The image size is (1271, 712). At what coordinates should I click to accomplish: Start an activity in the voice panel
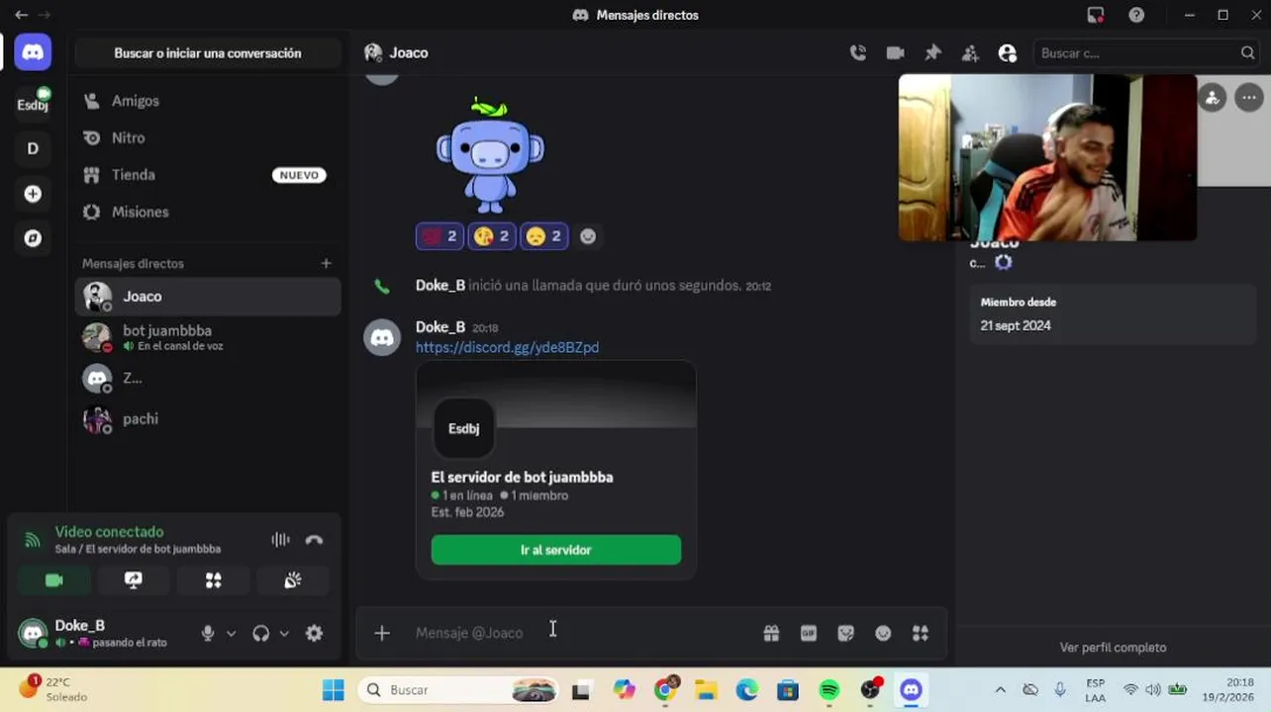coord(213,580)
